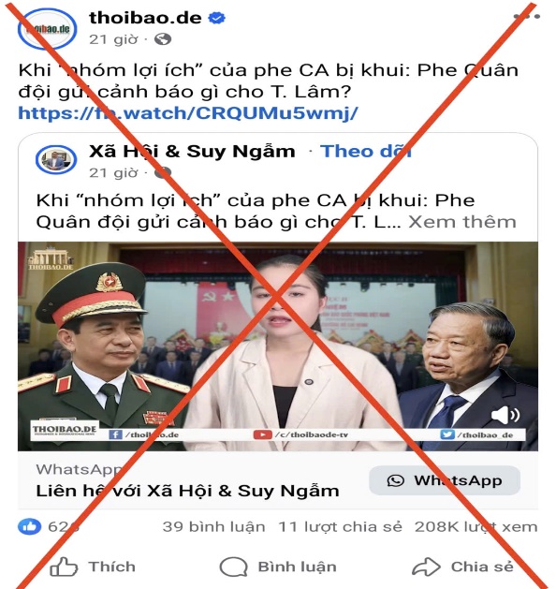Contact the page via the WhatsApp button
Image resolution: width=556 pixels, height=589 pixels.
tap(445, 480)
